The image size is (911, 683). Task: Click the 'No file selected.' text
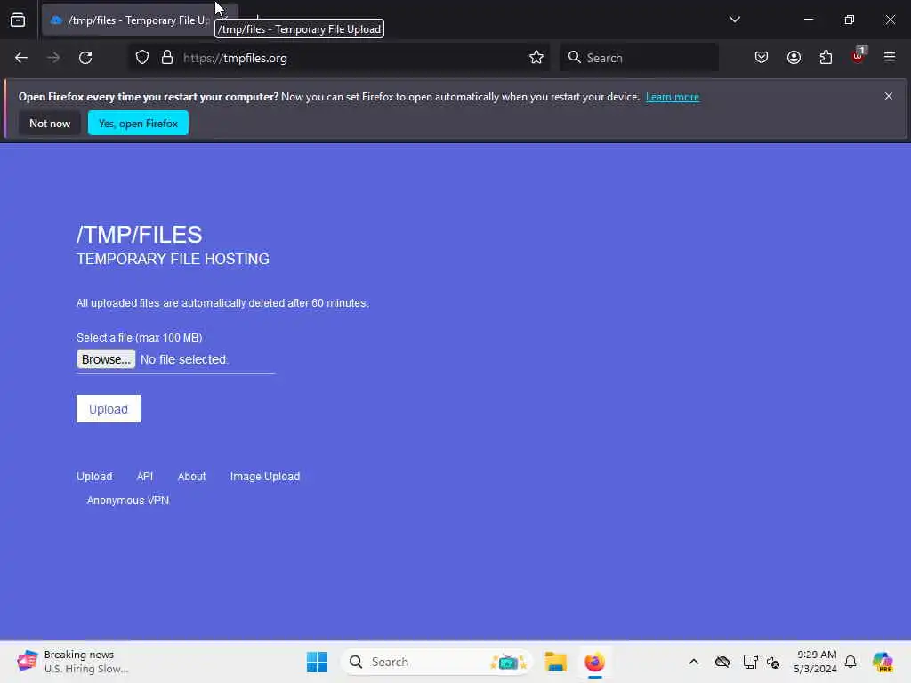pos(185,359)
